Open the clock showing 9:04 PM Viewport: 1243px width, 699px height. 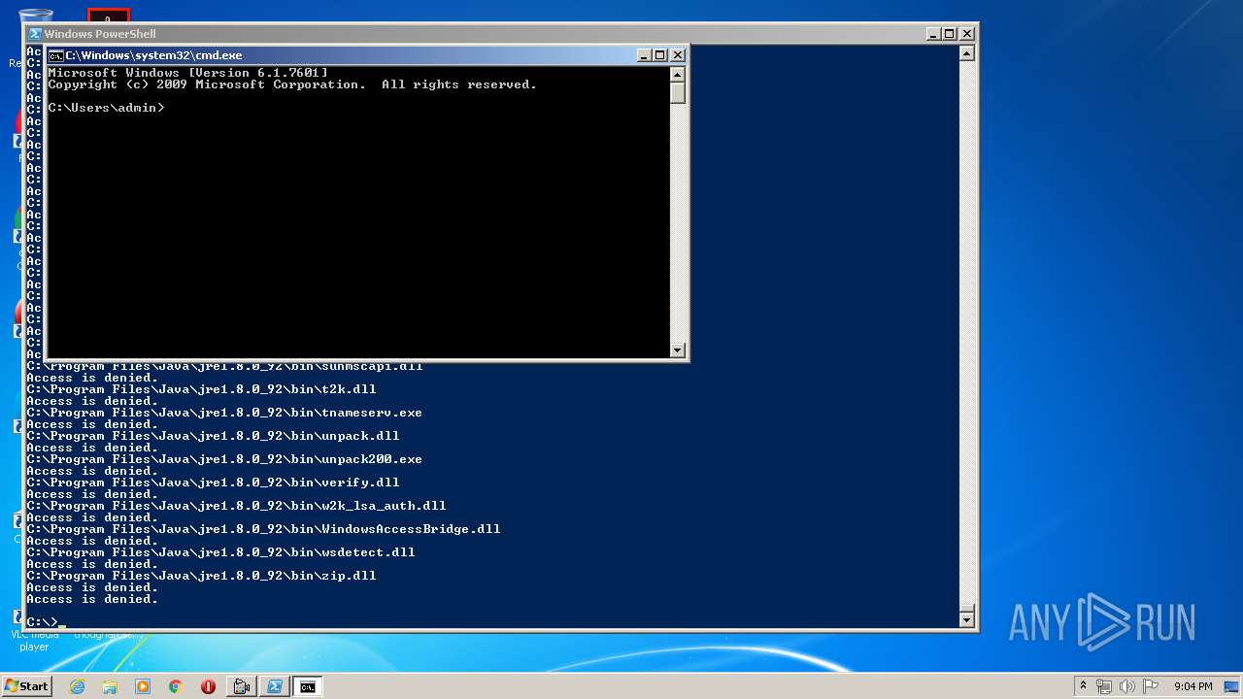point(1193,686)
